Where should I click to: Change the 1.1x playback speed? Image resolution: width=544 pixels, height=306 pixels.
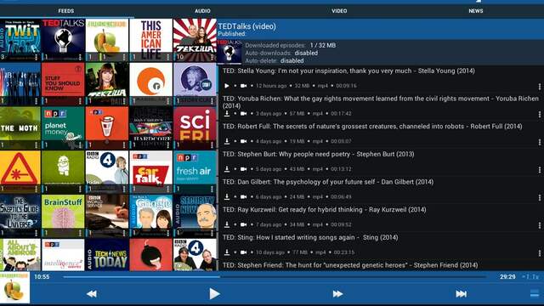[x=530, y=277]
